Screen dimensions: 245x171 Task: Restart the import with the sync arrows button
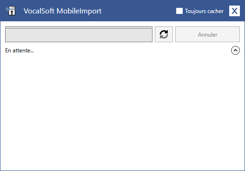coord(164,34)
